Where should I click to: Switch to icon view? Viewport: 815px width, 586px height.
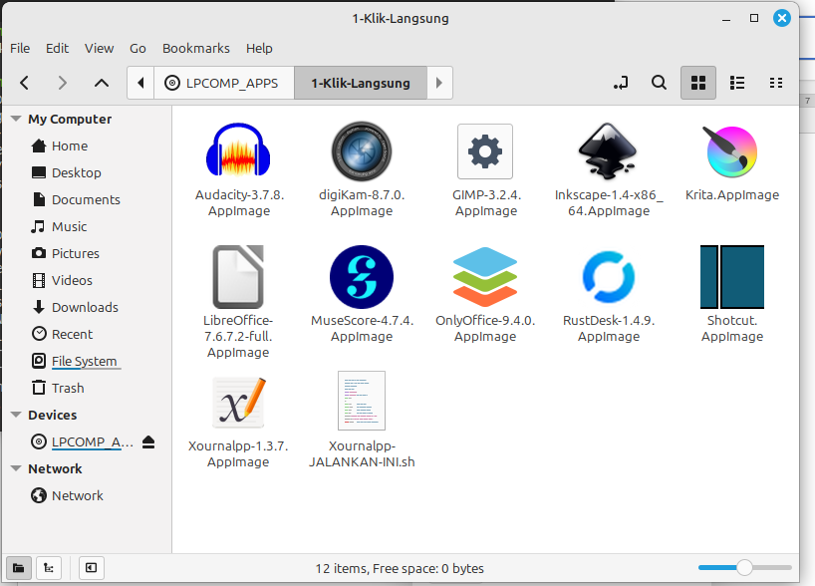(698, 83)
